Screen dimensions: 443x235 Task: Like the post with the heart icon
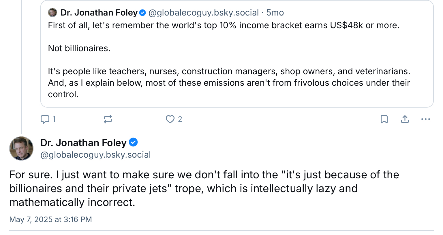[170, 119]
